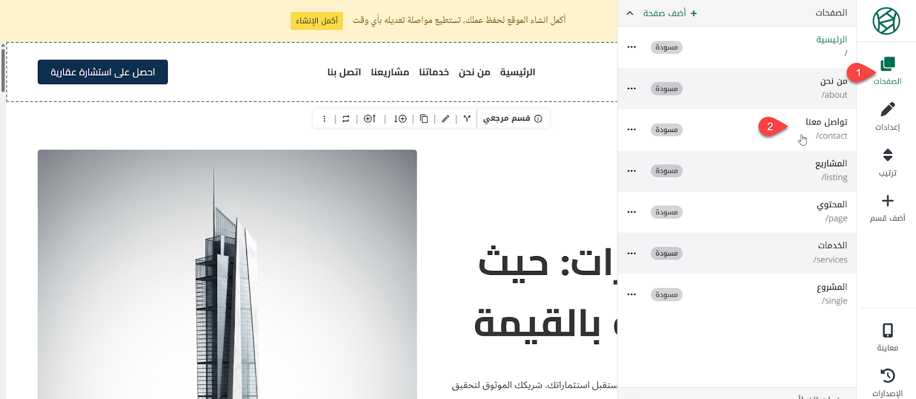This screenshot has height=399, width=916.
Task: Open the three-dot menu for الرئيسية page
Action: click(x=631, y=47)
